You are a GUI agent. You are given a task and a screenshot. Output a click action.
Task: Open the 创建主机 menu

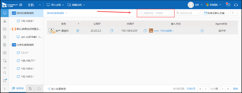tap(76, 5)
